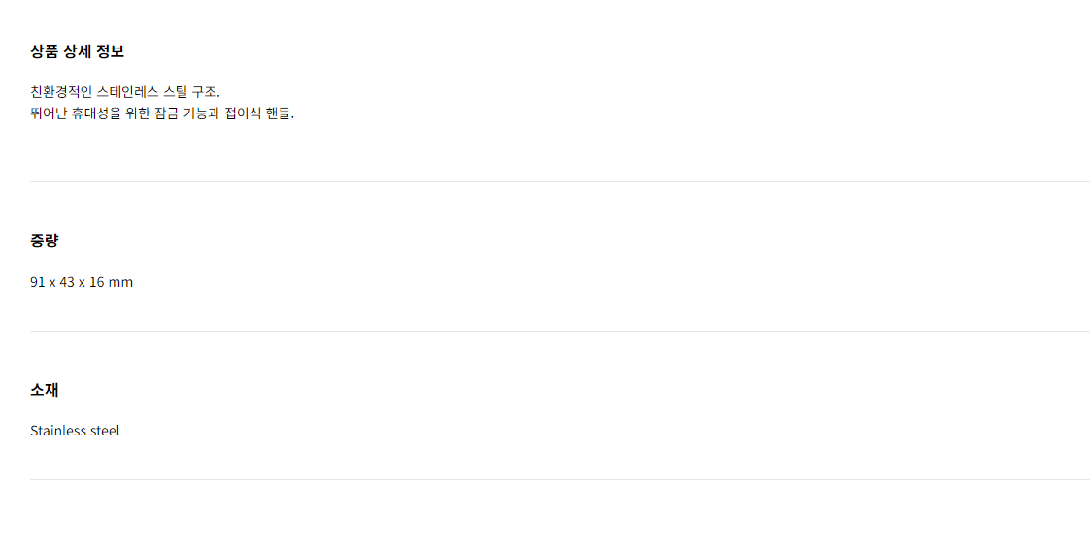1090x548 pixels.
Task: Click the number 91 in the dimensions
Action: point(38,282)
